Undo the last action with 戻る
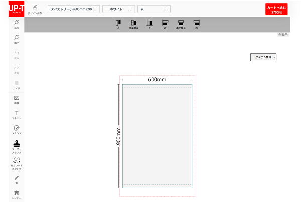Image resolution: width=301 pixels, height=202 pixels. pos(17,54)
